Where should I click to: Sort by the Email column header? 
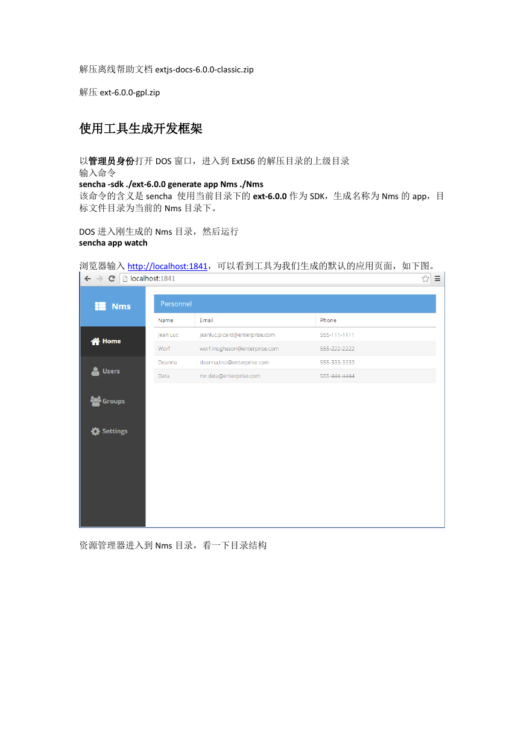pyautogui.click(x=256, y=320)
